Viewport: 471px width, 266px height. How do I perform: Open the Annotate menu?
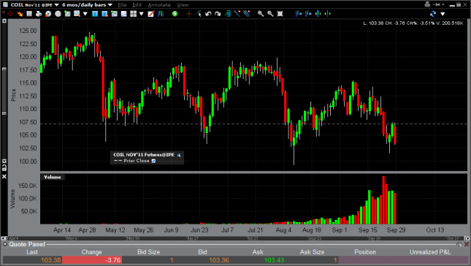click(x=159, y=5)
